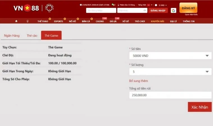This screenshot has height=126, width=213.
Task: Switch to the Ngân Hàng tab
Action: coord(12,36)
